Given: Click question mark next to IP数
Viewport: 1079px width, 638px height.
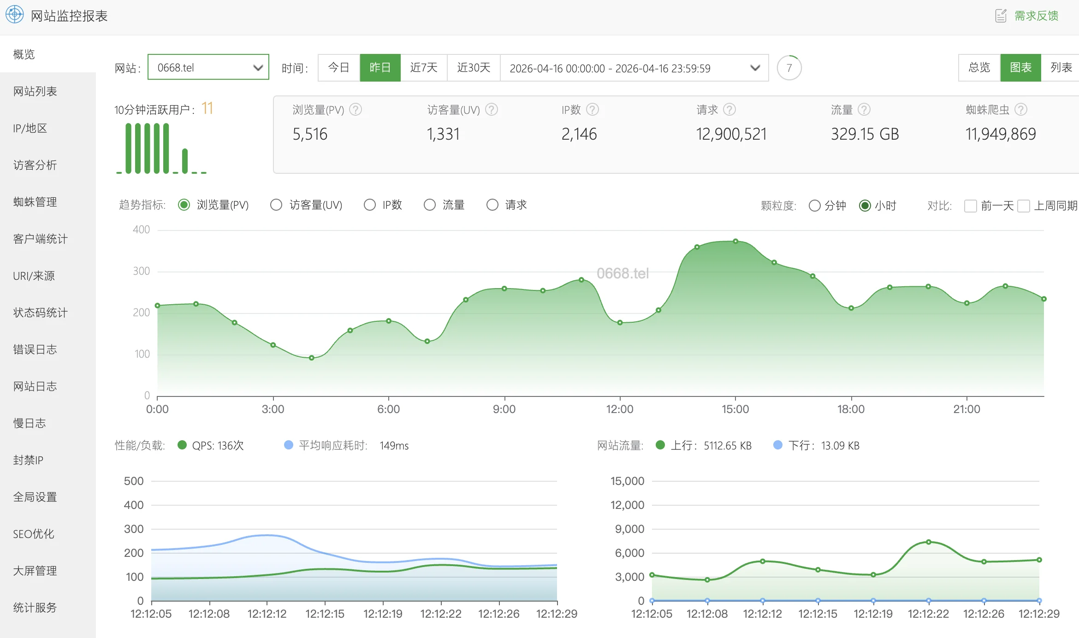Looking at the screenshot, I should pyautogui.click(x=592, y=110).
